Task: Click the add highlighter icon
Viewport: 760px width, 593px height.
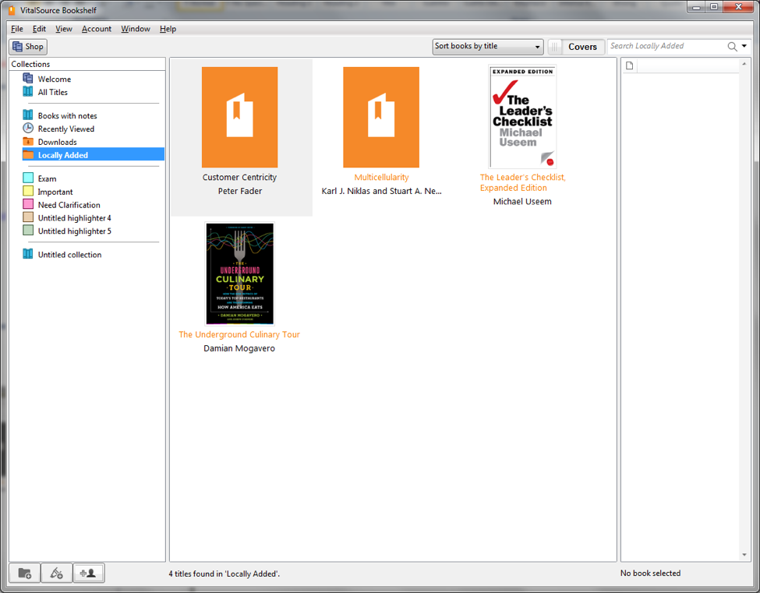Action: click(56, 574)
